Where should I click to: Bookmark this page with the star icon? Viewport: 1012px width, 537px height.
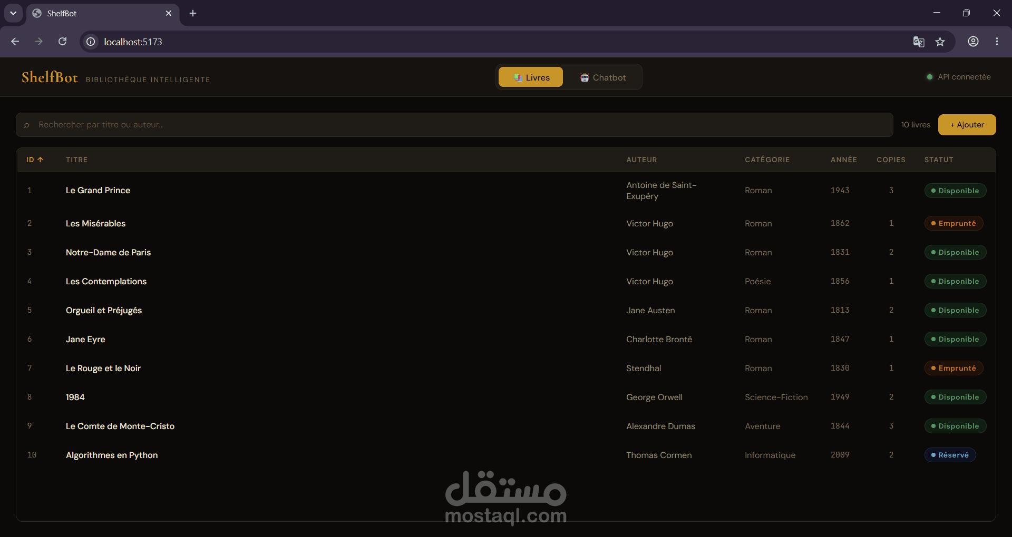pyautogui.click(x=940, y=42)
